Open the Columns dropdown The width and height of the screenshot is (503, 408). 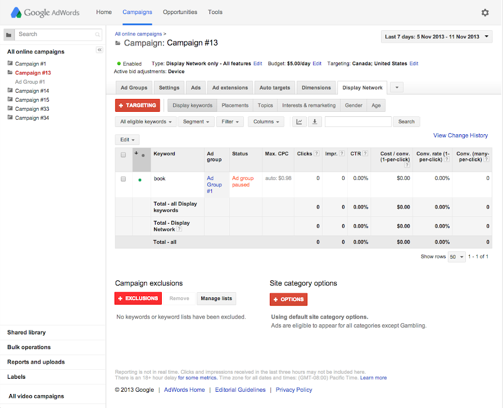pos(266,122)
